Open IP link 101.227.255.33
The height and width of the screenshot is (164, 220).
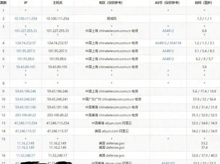coord(25,31)
